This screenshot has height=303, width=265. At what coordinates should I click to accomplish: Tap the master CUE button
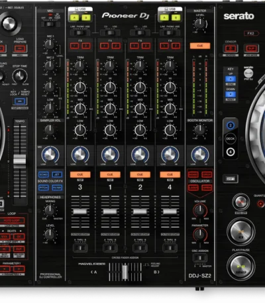pyautogui.click(x=200, y=46)
